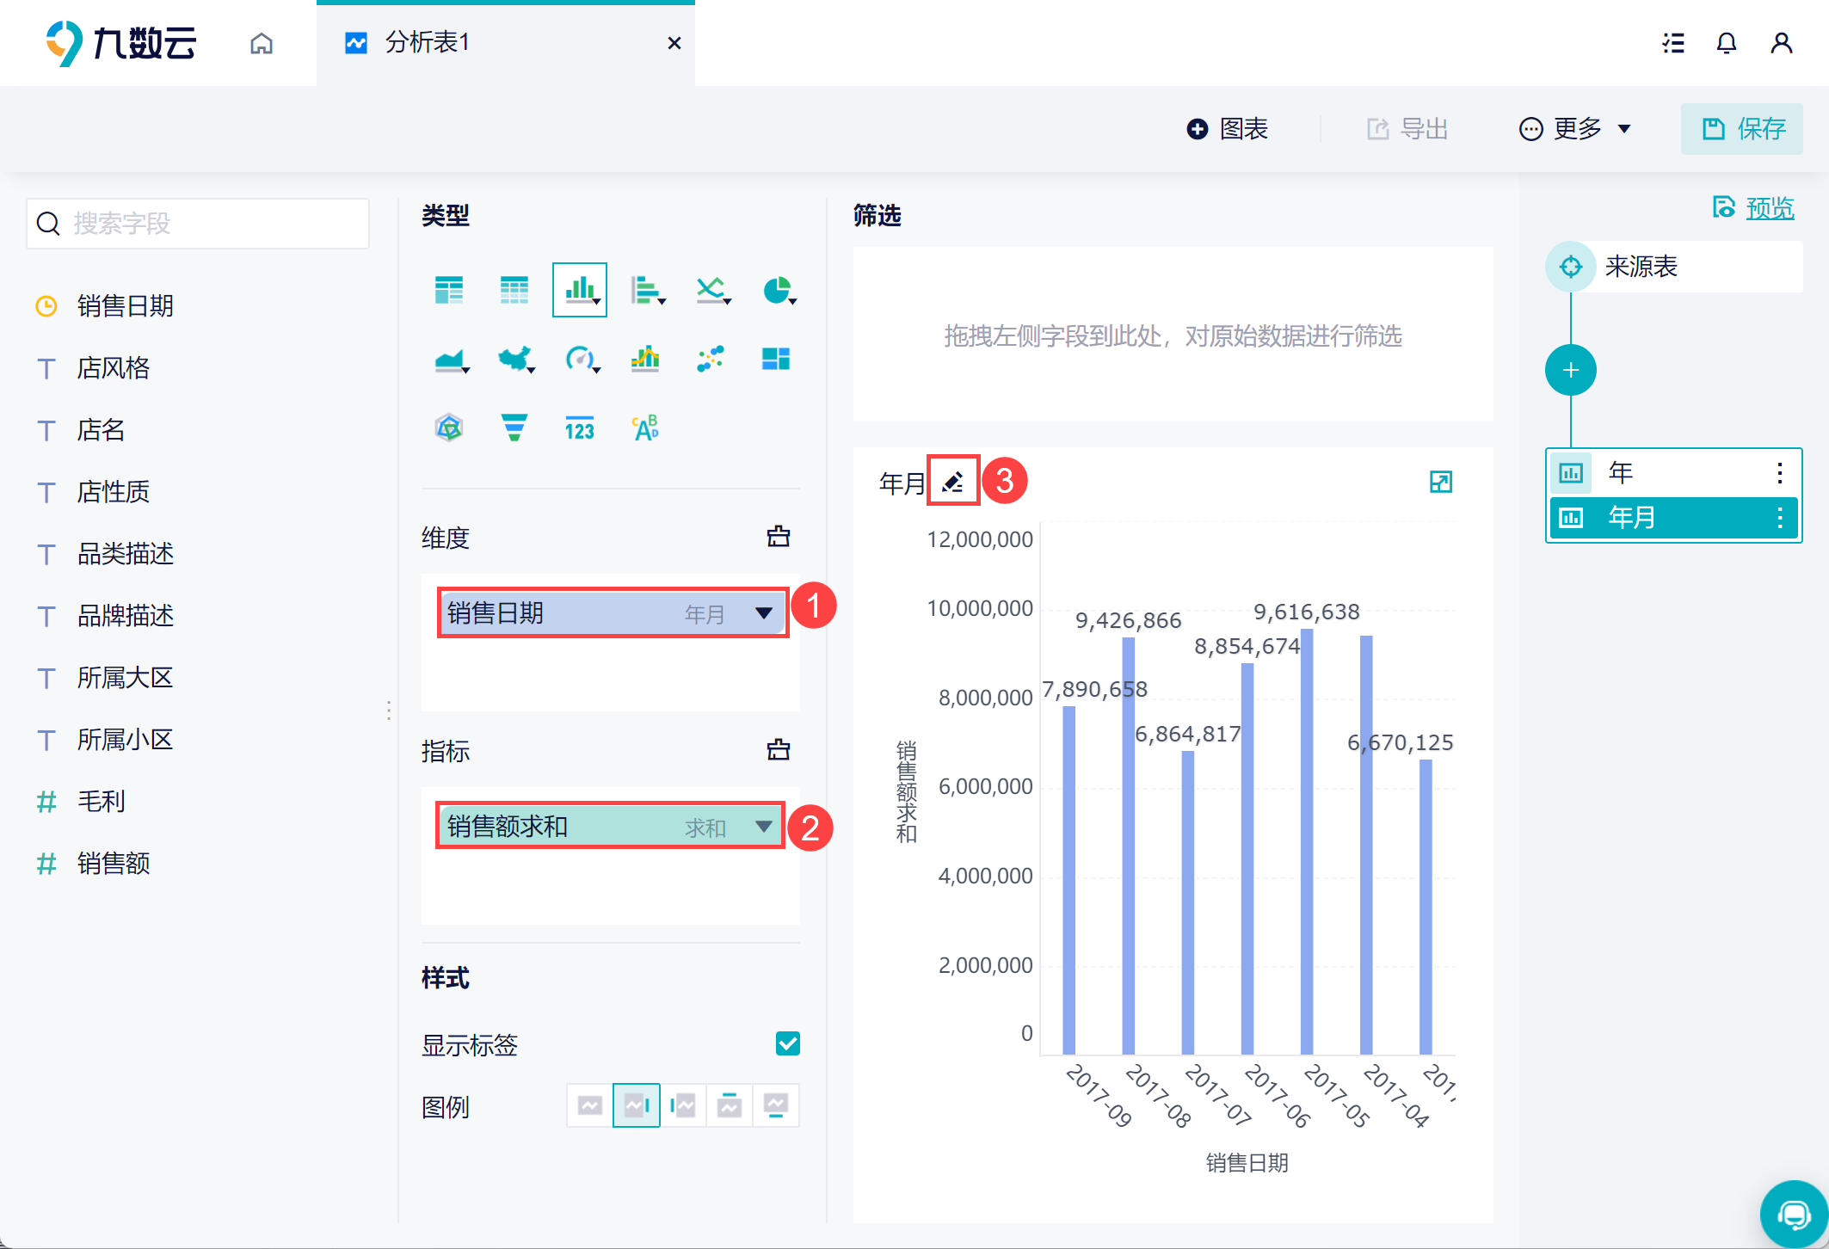Image resolution: width=1829 pixels, height=1249 pixels.
Task: Click the home icon
Action: click(x=262, y=43)
